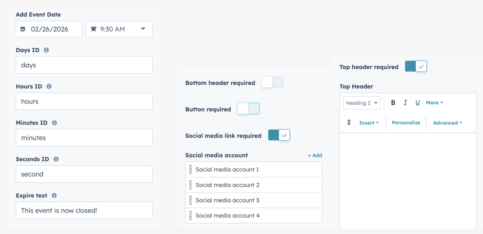The image size is (483, 234).
Task: Open the Advanced menu in editor
Action: click(x=447, y=123)
